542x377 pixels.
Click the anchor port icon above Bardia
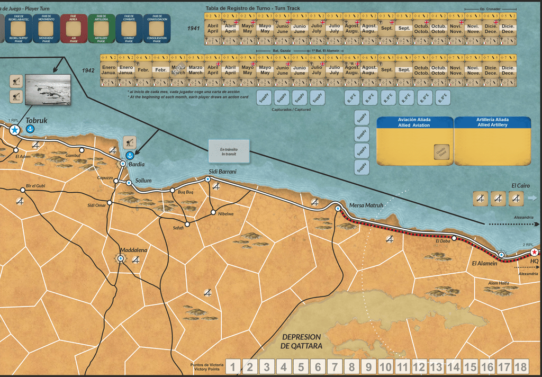(130, 155)
